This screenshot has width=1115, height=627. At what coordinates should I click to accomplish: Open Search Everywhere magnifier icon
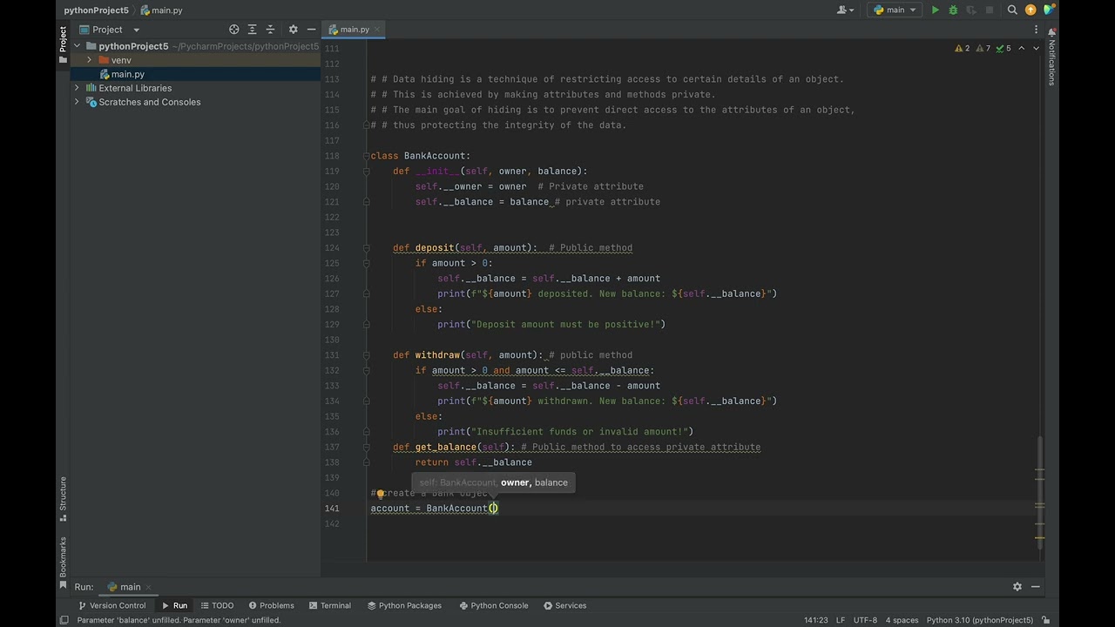point(1012,10)
